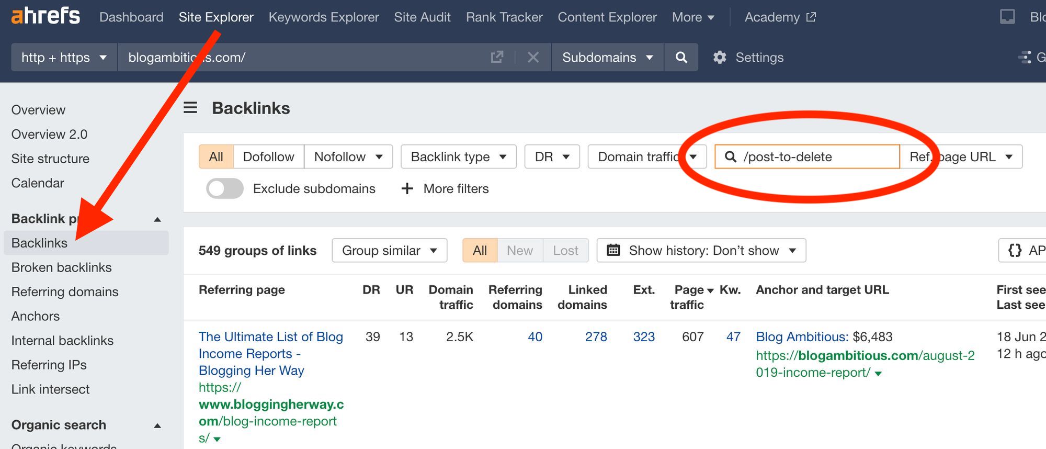Image resolution: width=1046 pixels, height=449 pixels.
Task: Click linked domains value 278
Action: [596, 336]
